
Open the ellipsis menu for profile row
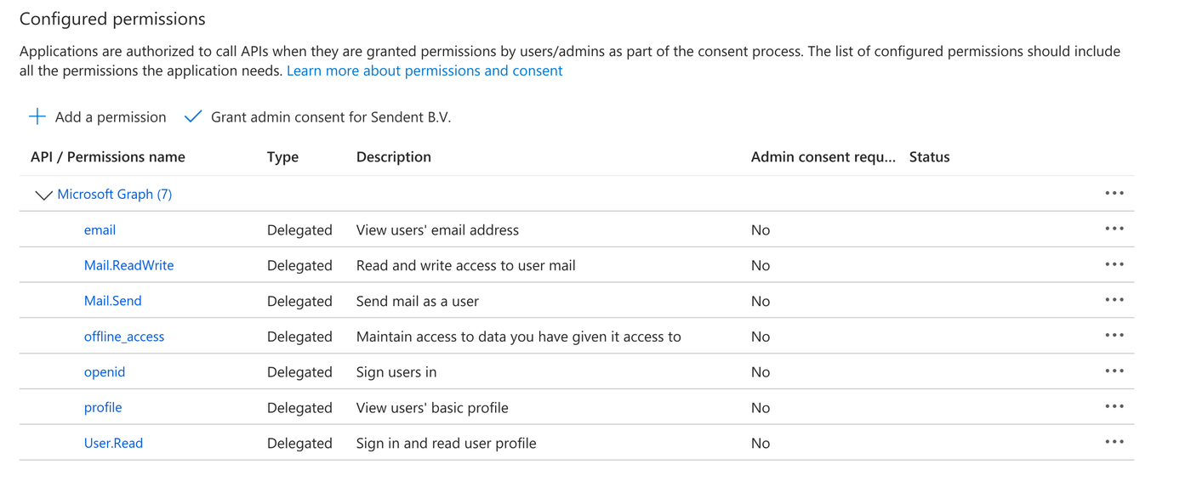tap(1114, 407)
